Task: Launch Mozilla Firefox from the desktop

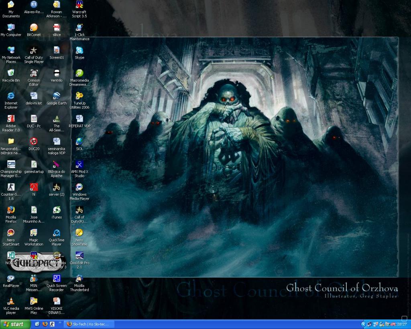Action: [x=11, y=215]
